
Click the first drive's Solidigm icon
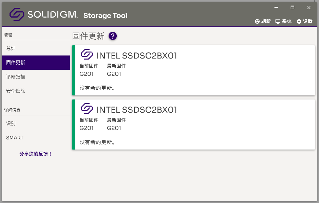coord(87,54)
